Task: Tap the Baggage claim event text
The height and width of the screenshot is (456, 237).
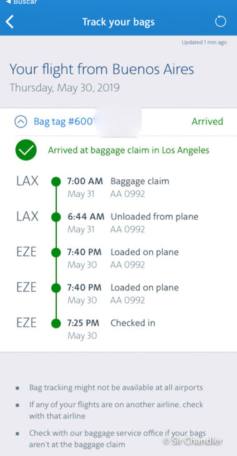Action: 140,182
